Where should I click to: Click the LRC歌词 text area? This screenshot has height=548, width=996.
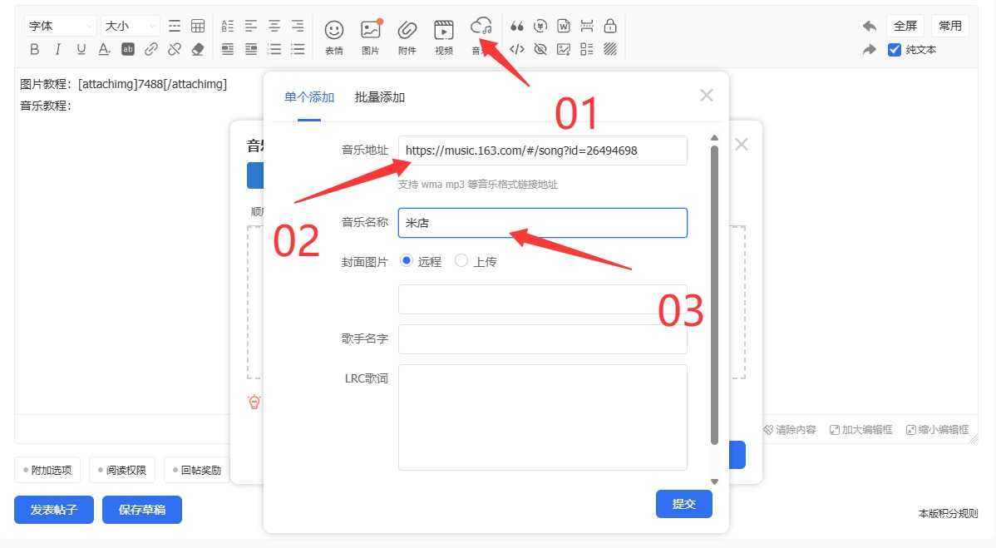542,417
